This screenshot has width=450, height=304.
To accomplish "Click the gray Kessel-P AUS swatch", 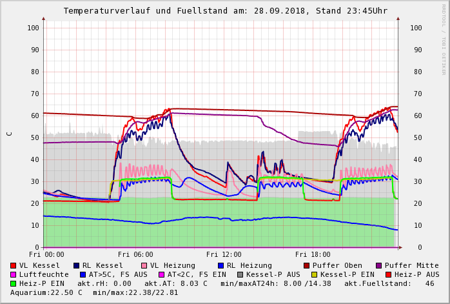I will [240, 274].
